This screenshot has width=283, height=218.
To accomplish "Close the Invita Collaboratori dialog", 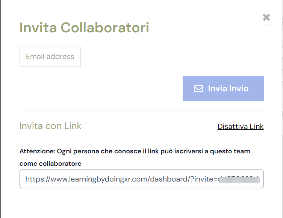I will coord(266,17).
